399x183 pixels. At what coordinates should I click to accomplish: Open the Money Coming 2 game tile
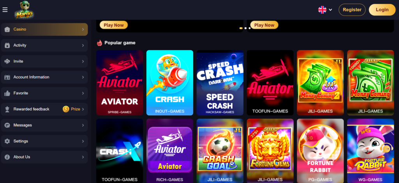[x=320, y=83]
